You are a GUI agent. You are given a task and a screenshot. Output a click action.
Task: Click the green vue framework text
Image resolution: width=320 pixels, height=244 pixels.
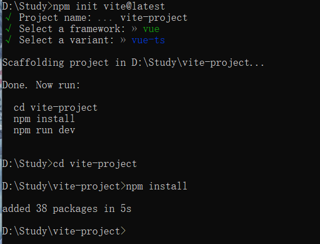point(151,29)
